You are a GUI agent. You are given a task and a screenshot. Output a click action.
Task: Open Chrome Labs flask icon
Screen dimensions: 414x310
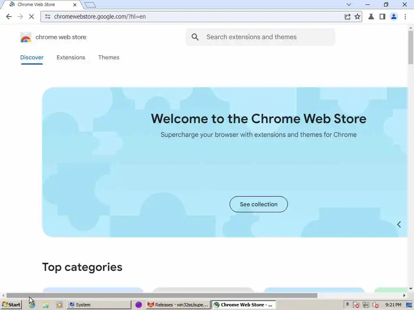click(x=371, y=17)
